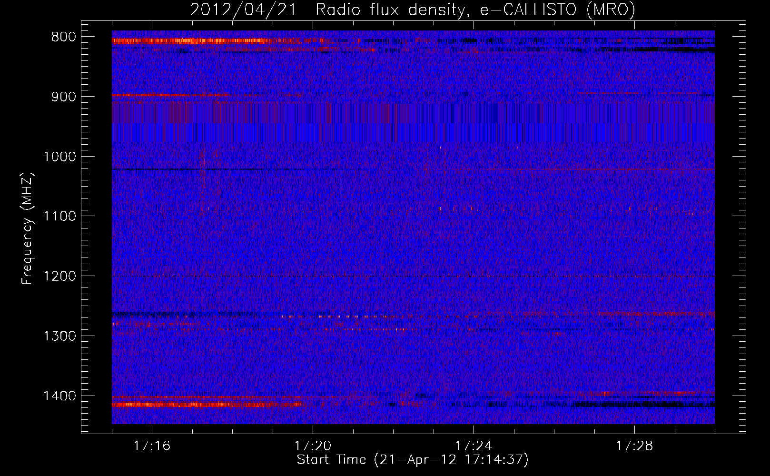
Task: Select the 900 frequency axis label
Action: coord(63,97)
